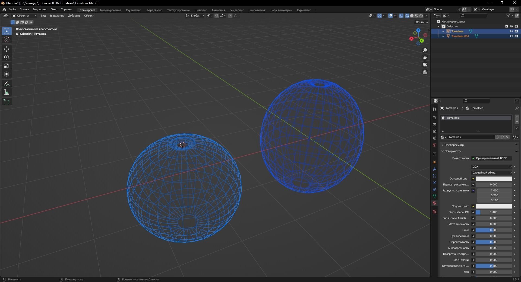The image size is (521, 282).
Task: Duplicate the Tomatoes material
Action: [502, 137]
